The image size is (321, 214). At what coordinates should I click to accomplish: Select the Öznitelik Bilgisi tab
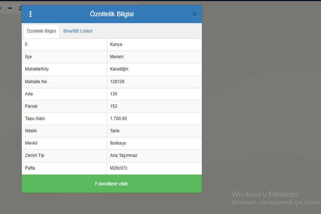(41, 31)
